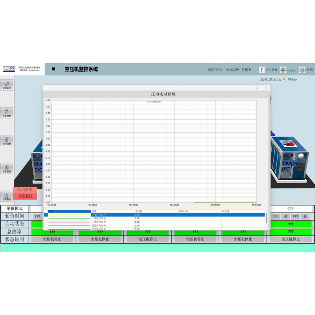
Task: Open the 参数设置 parameter settings icon
Action: click(x=7, y=168)
